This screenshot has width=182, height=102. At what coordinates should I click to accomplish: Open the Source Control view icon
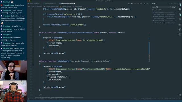tap(180, 14)
